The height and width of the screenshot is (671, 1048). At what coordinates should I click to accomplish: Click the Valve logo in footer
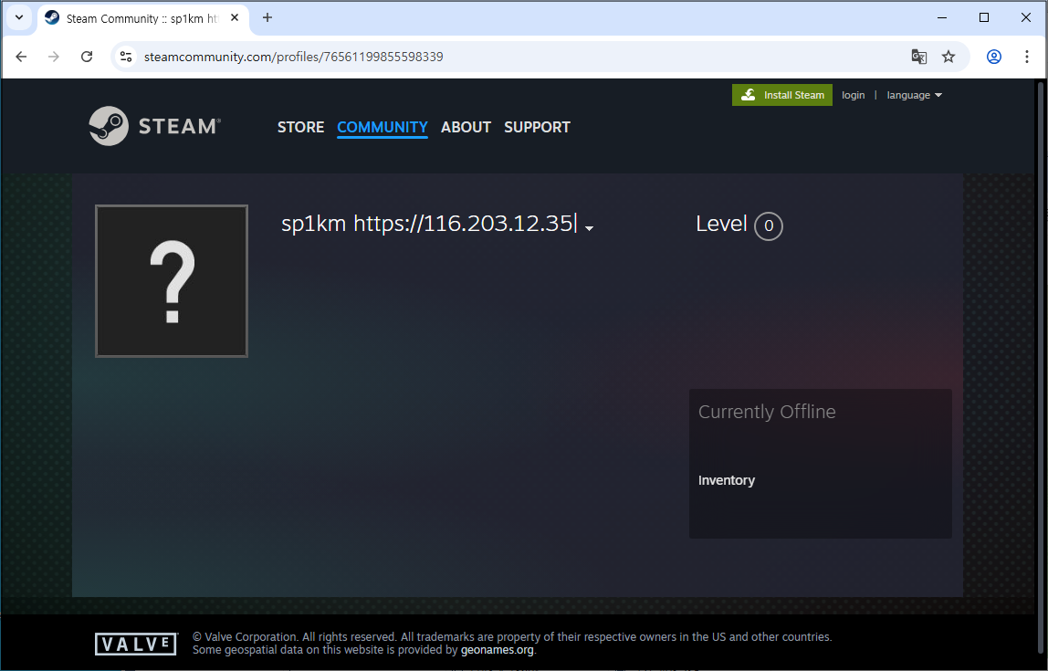pyautogui.click(x=136, y=644)
